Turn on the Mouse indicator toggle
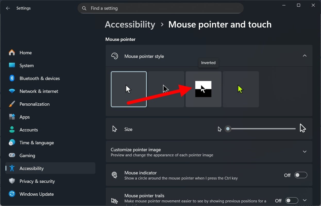 (301, 175)
